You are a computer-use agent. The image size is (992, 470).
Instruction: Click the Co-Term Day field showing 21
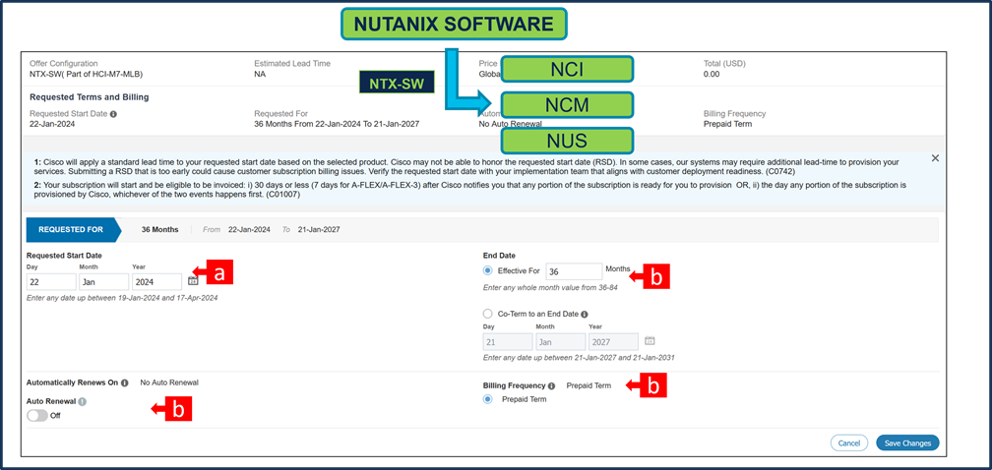(x=508, y=342)
